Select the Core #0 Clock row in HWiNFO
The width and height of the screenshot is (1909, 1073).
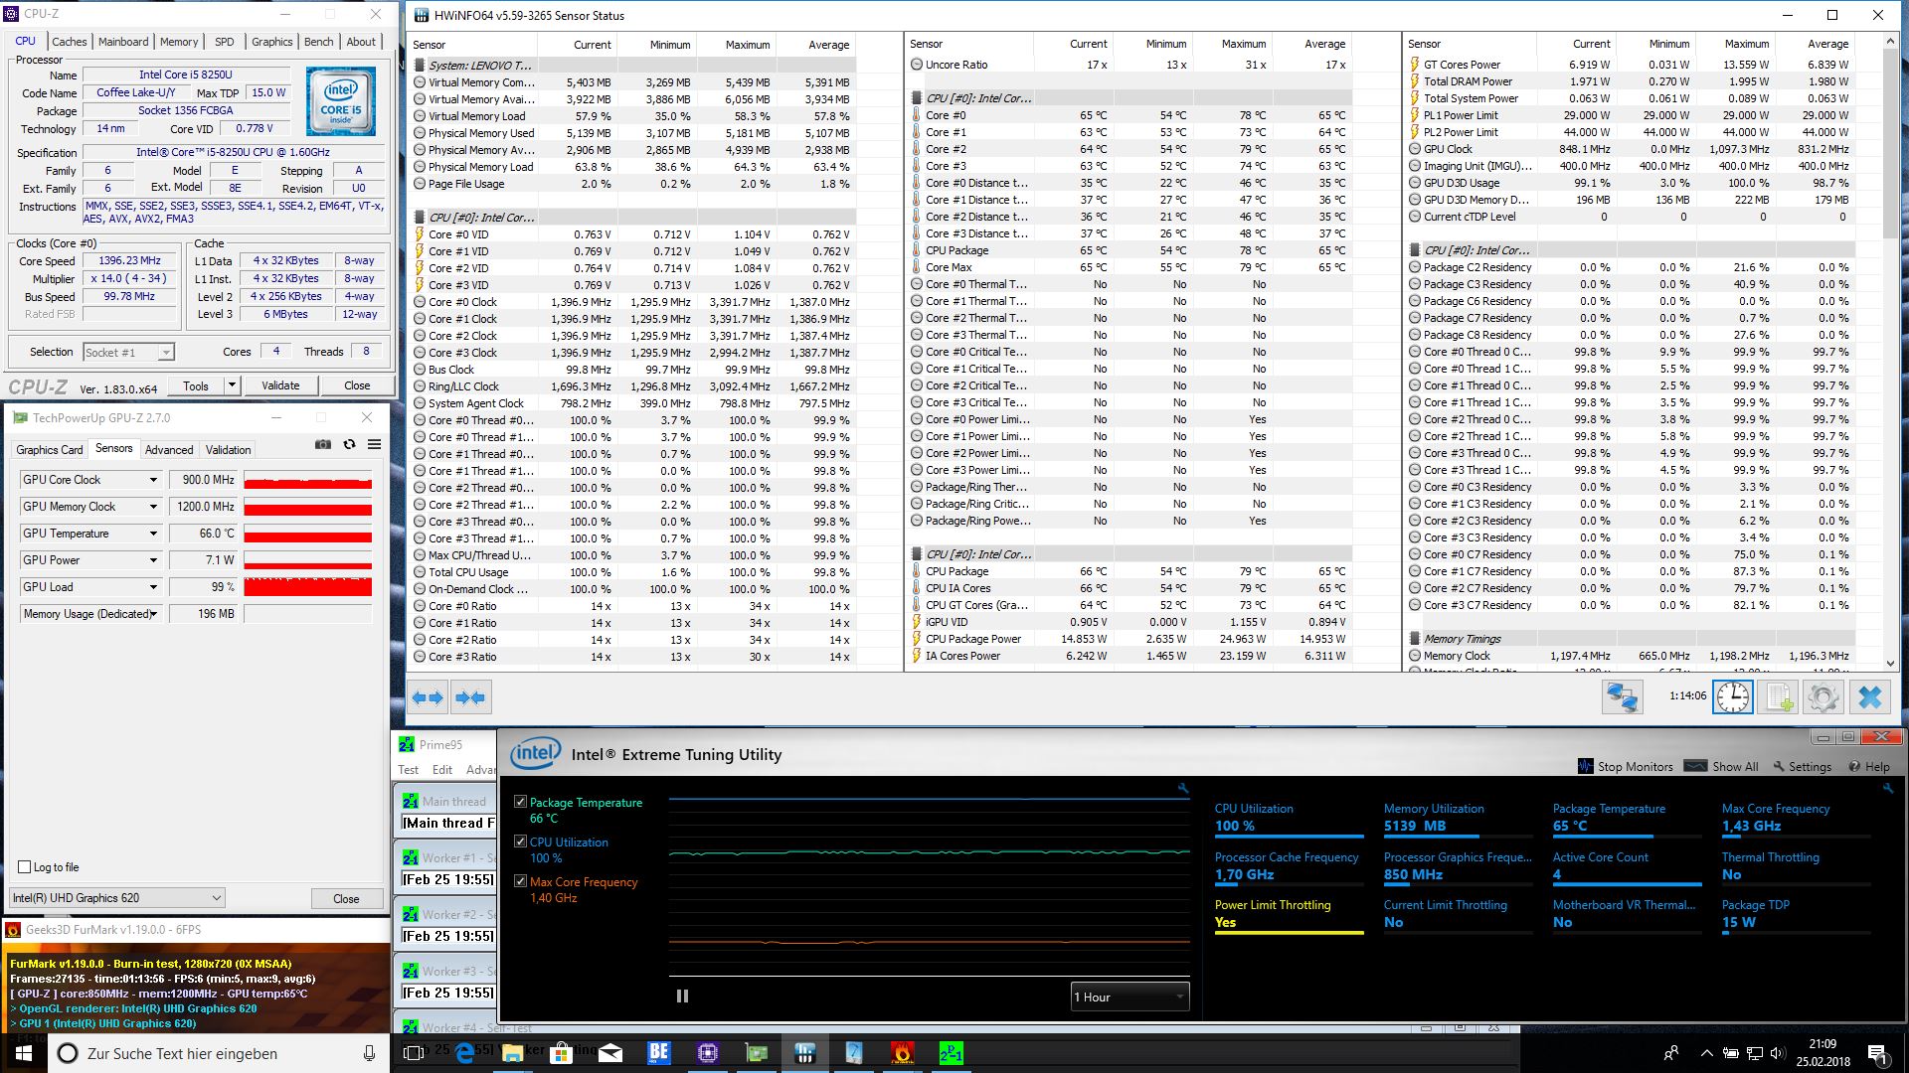[x=632, y=302]
